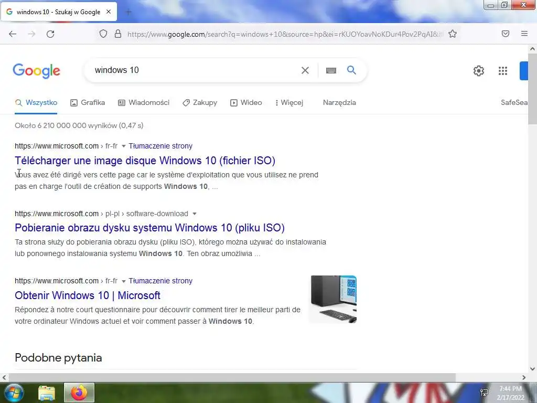Click the vertical scrollbar up arrow
The width and height of the screenshot is (537, 403).
(532, 49)
